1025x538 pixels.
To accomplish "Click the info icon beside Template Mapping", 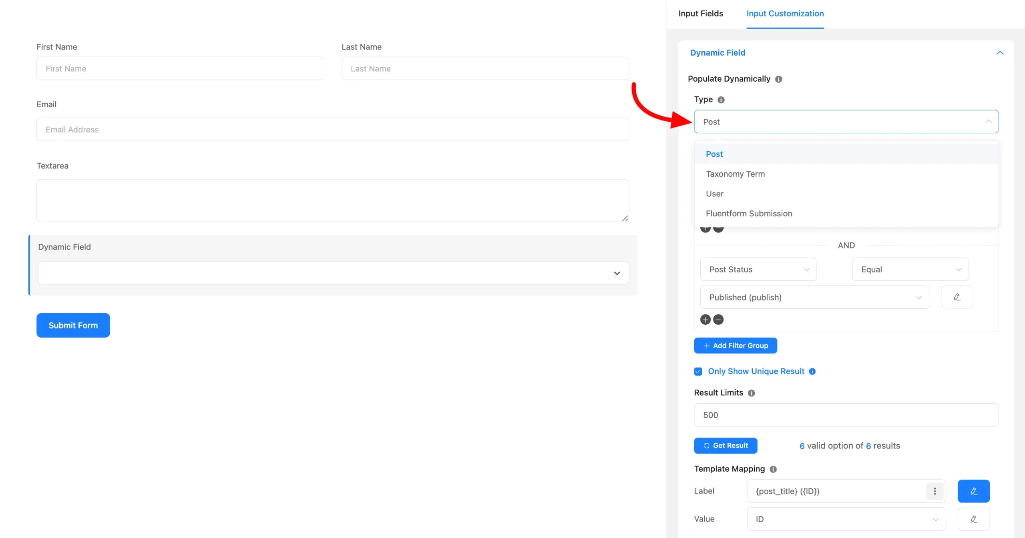I will coord(773,469).
